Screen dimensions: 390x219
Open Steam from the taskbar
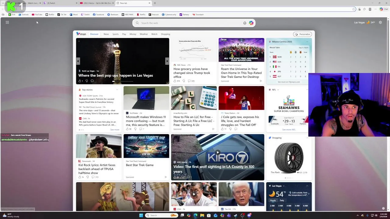pos(236,215)
